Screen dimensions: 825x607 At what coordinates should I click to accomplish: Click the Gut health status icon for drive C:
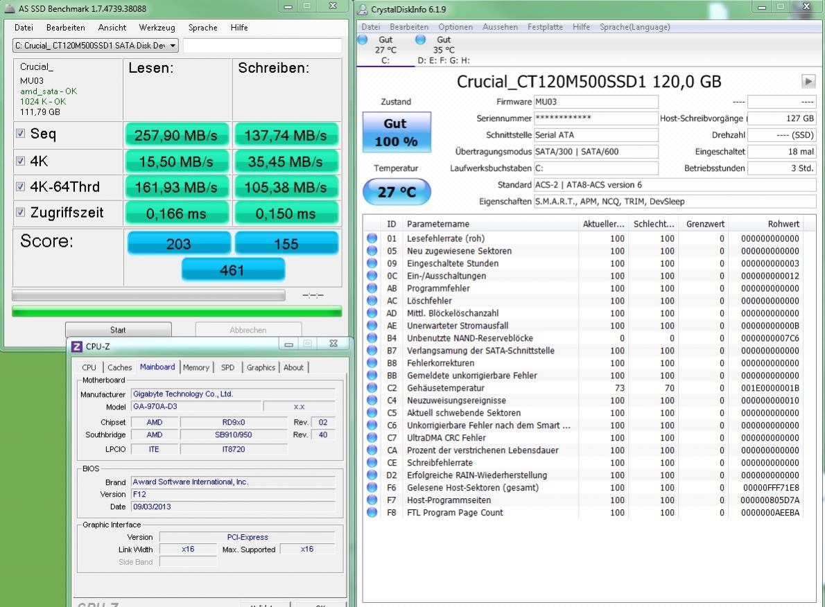tap(363, 40)
